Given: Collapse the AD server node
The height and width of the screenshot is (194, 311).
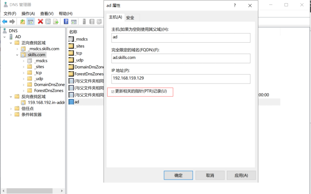Looking at the screenshot, I should (x=5, y=37).
